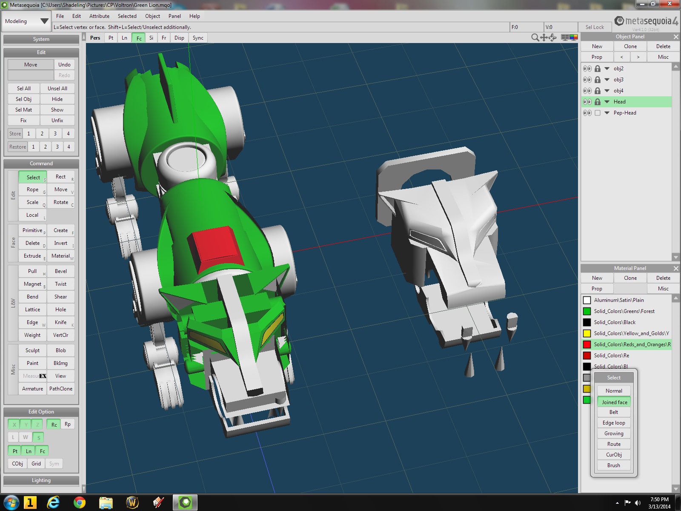Image resolution: width=681 pixels, height=511 pixels.
Task: Toggle Sym in Edit Option
Action: [x=54, y=464]
